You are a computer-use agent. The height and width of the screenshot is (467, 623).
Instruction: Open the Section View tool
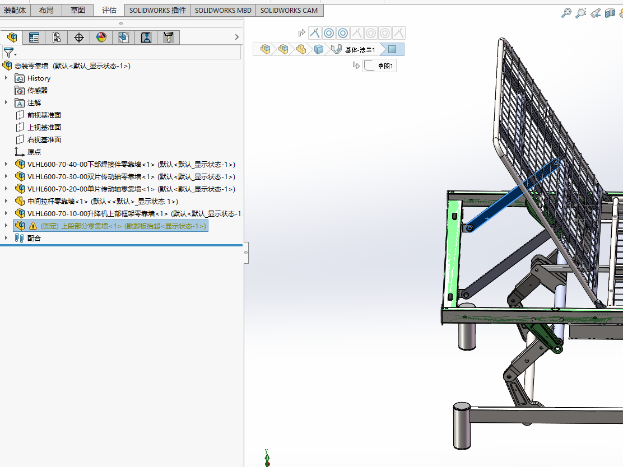[x=610, y=12]
